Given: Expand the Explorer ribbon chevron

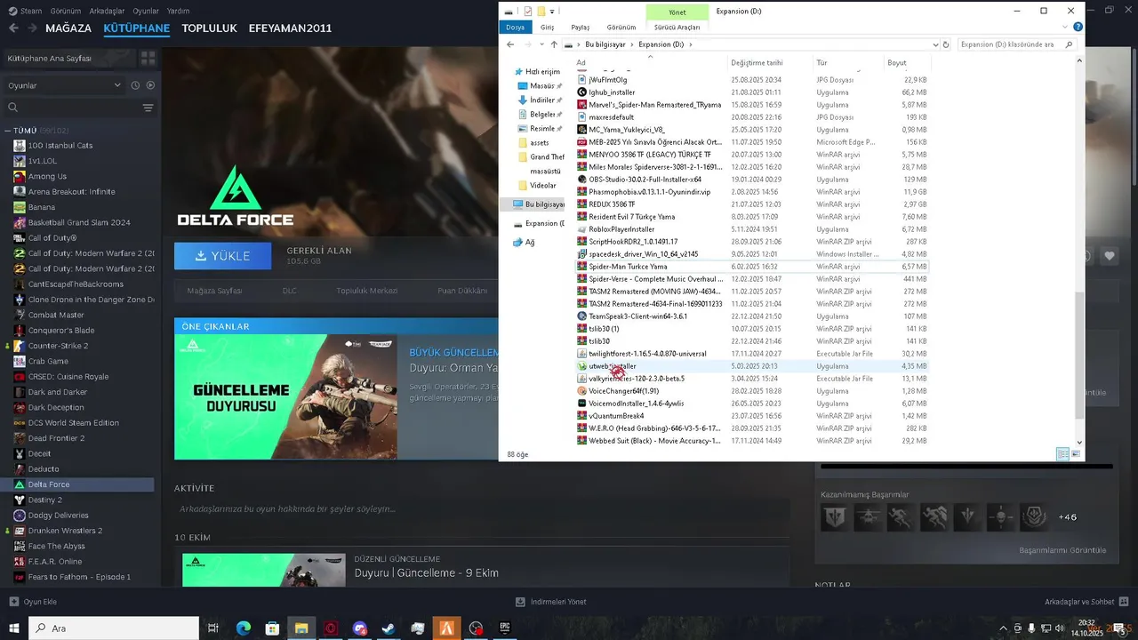Looking at the screenshot, I should pos(1064,28).
